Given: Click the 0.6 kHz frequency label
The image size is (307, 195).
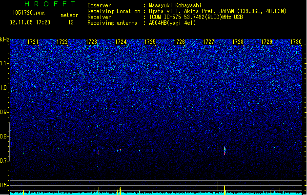Looking at the screenshot, I should coord(4,185).
